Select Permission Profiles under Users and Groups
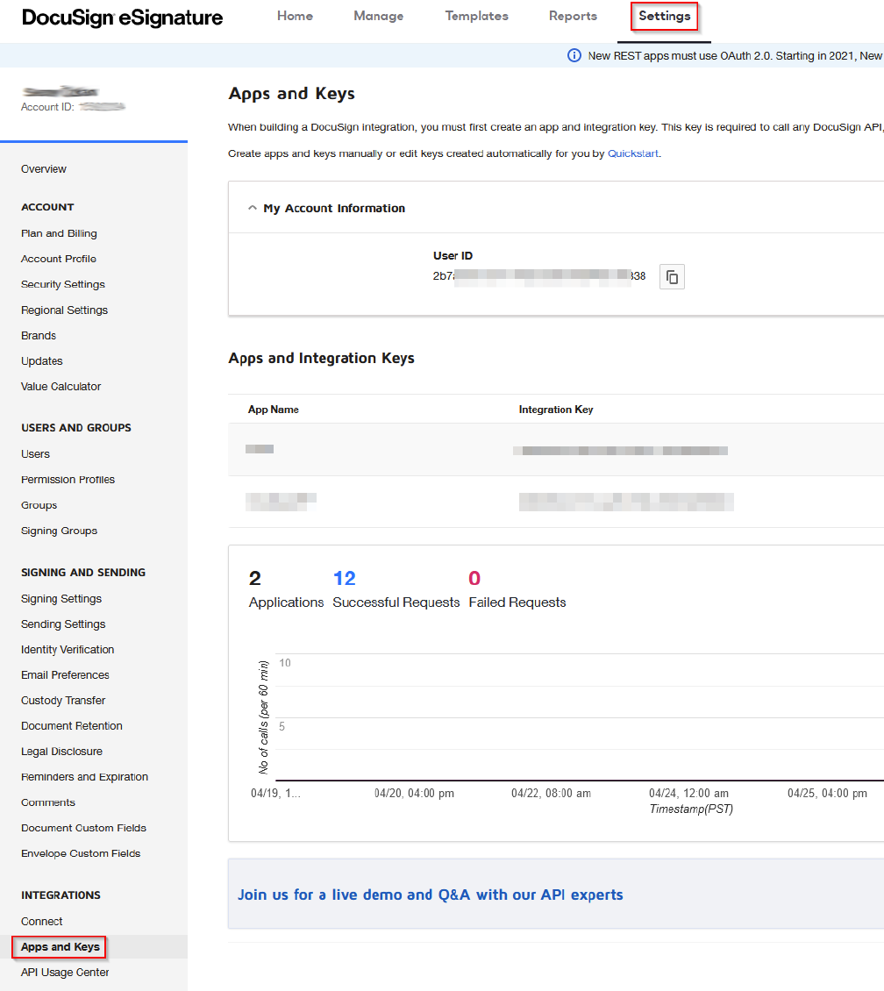Screen dimensions: 884x991 pyautogui.click(x=68, y=479)
